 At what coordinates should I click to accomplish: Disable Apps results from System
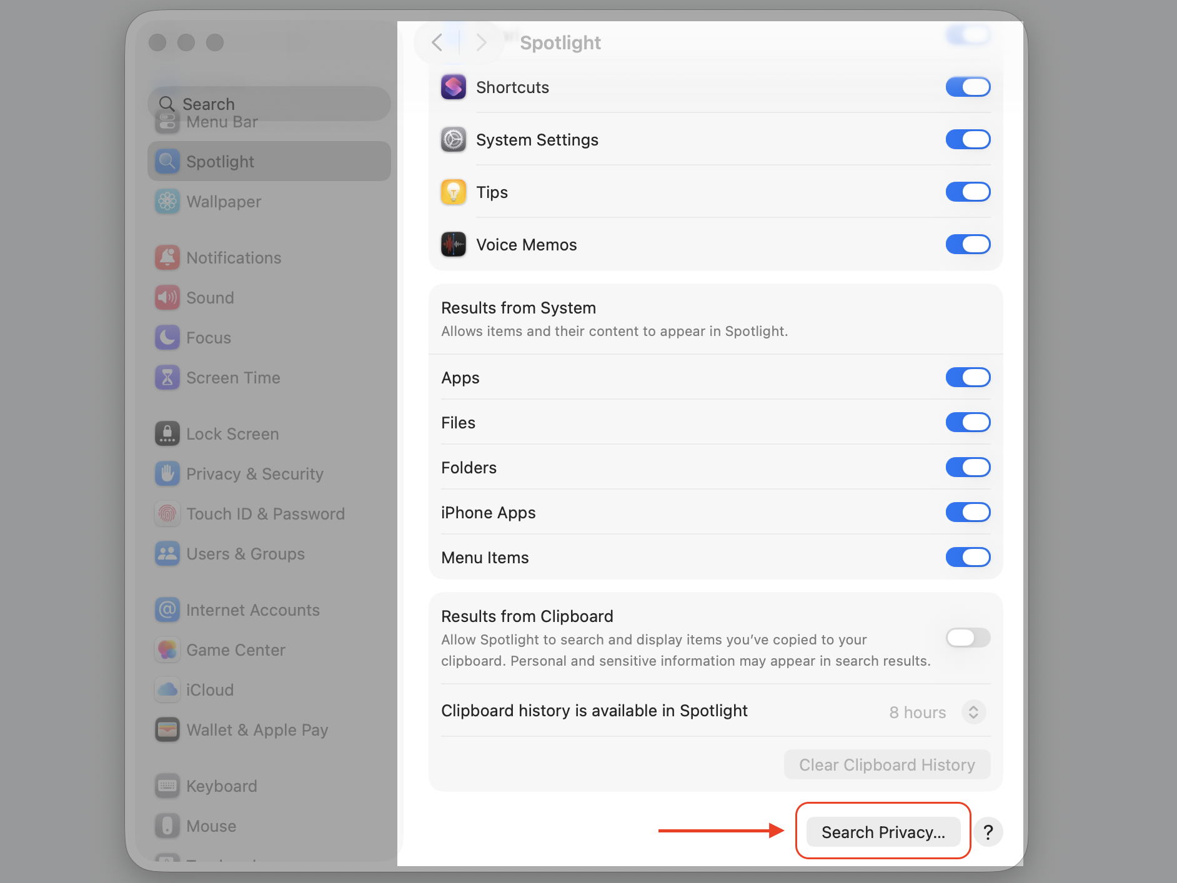tap(968, 377)
